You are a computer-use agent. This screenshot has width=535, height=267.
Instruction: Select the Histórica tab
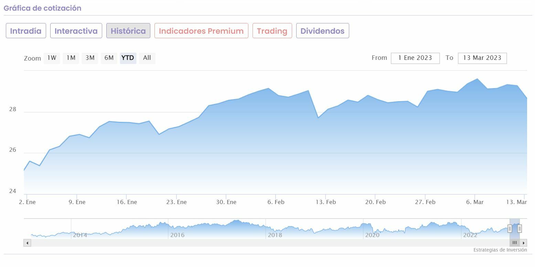(128, 31)
